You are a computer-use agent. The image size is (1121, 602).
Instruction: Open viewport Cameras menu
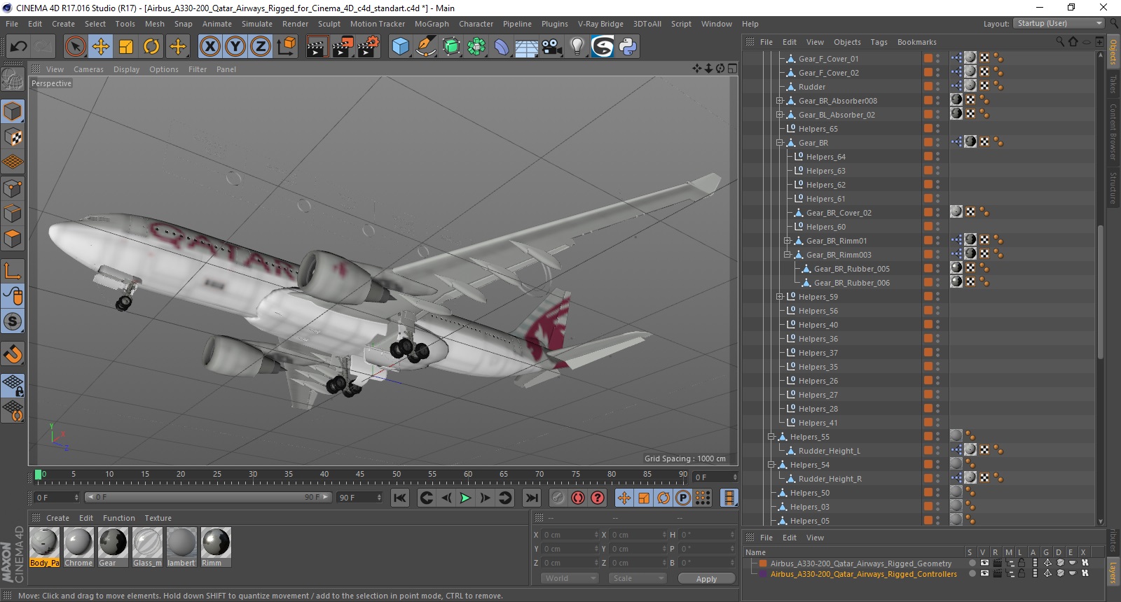88,69
